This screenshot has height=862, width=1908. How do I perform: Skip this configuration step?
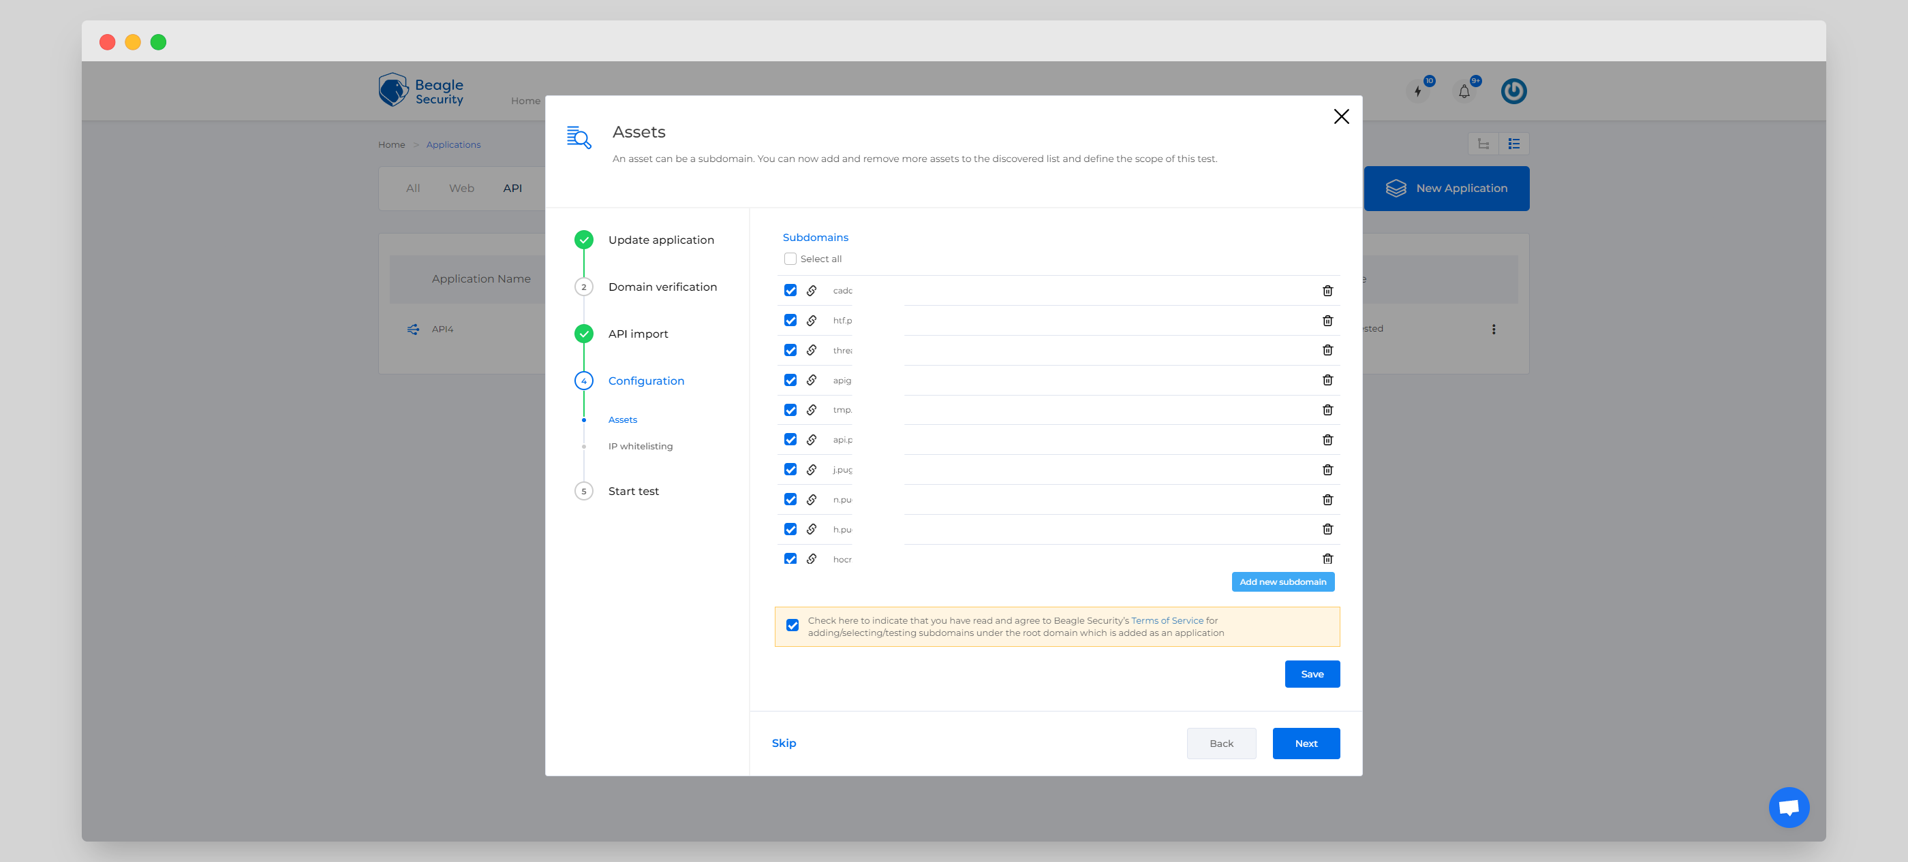784,744
